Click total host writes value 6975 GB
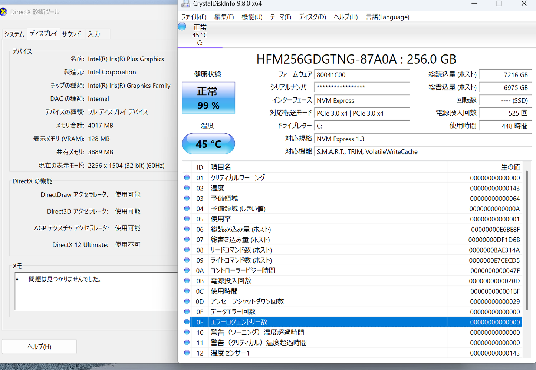 point(505,87)
